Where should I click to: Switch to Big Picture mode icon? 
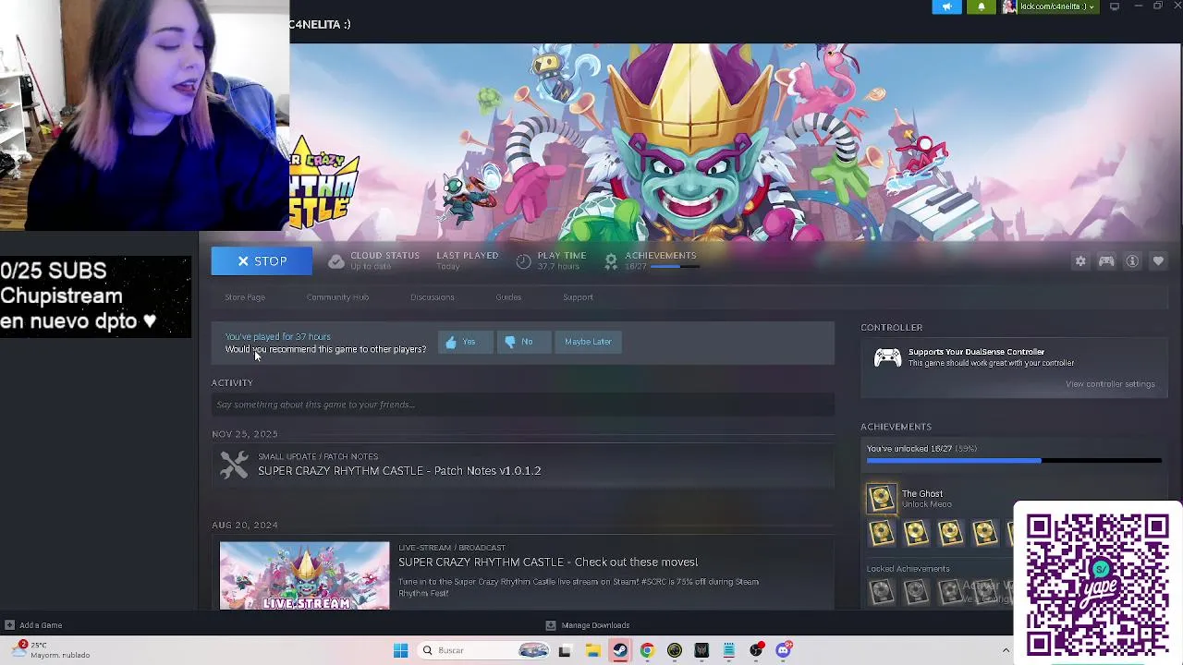click(1115, 6)
